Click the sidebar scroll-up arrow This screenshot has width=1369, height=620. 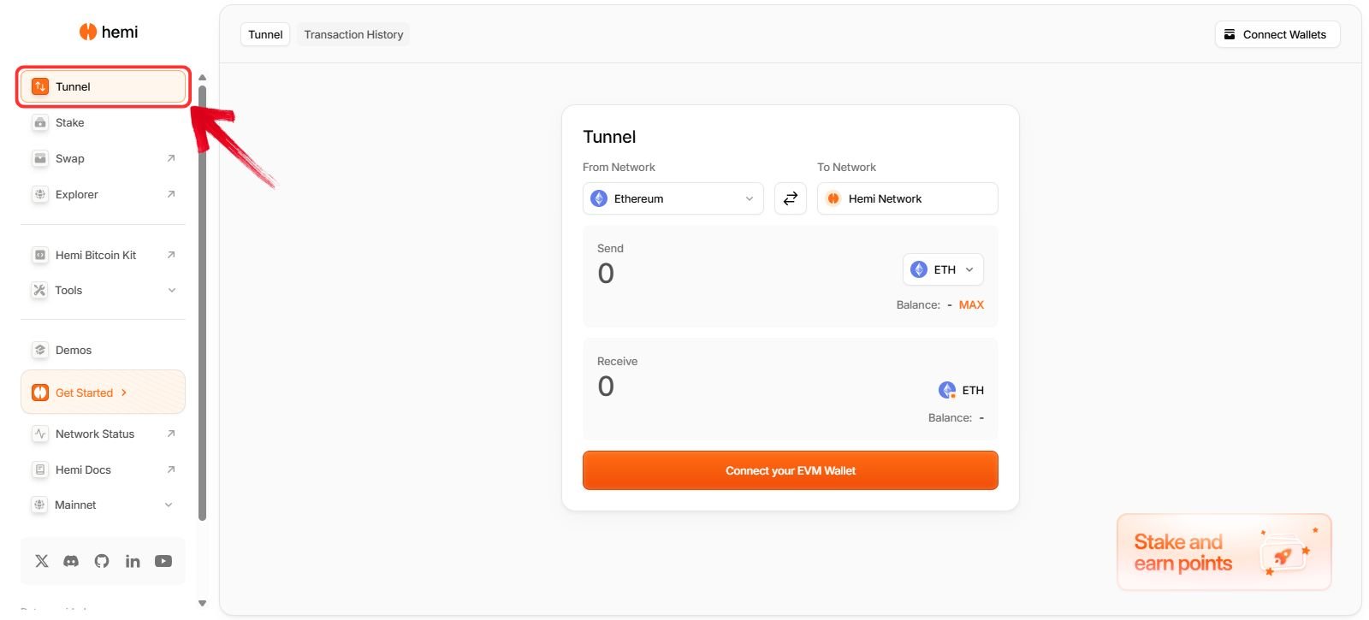point(202,78)
